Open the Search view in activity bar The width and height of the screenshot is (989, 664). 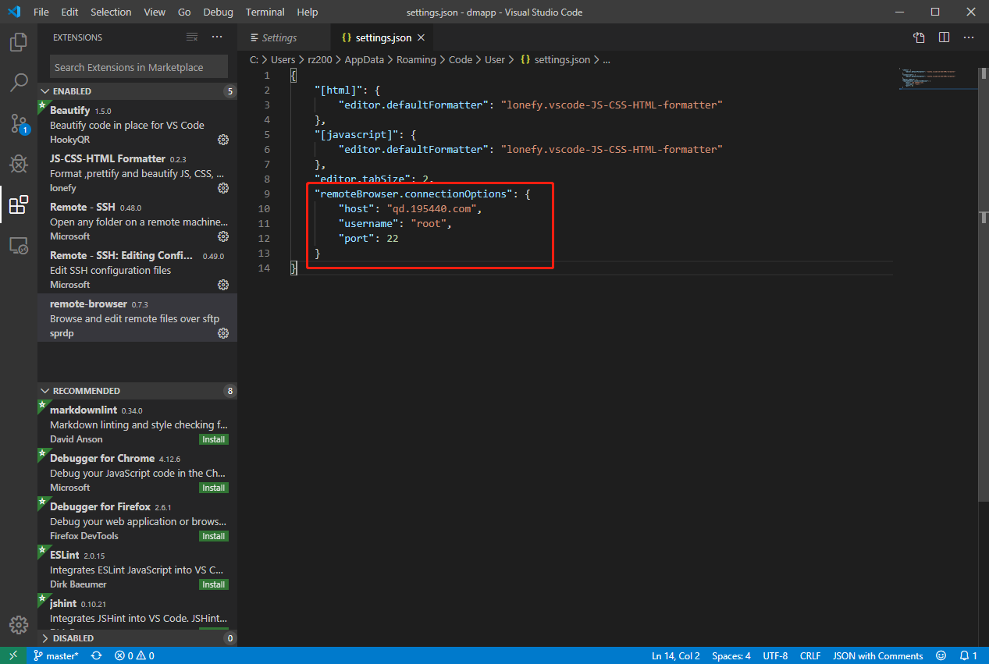[19, 83]
